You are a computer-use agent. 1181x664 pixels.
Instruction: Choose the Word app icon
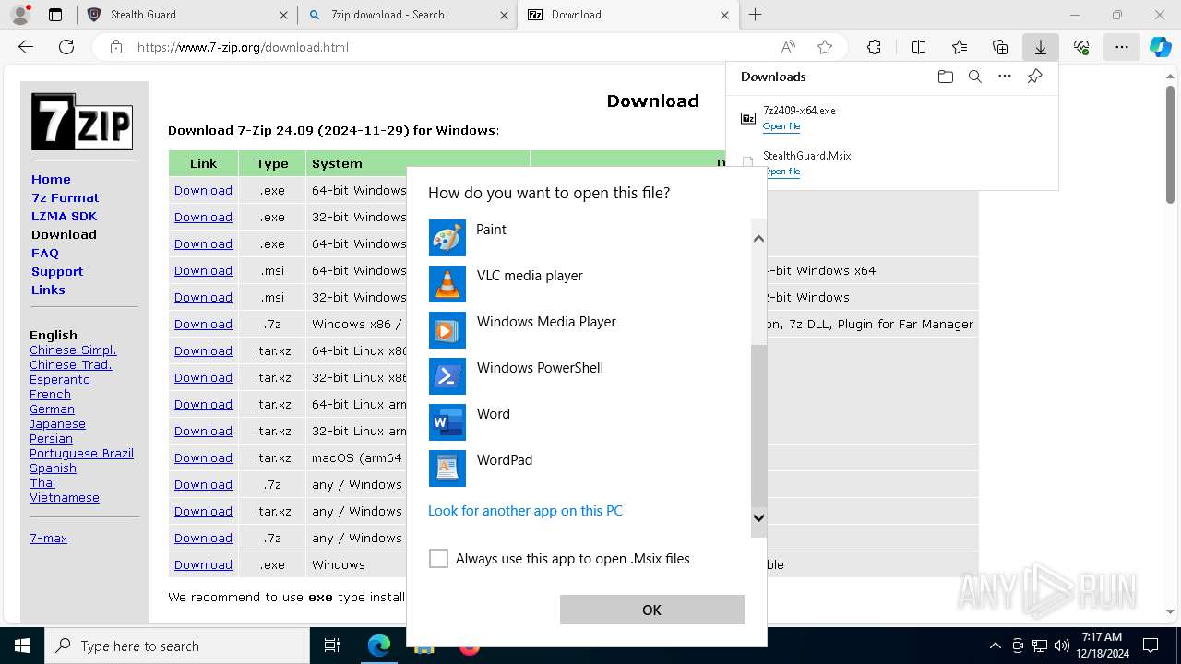[447, 422]
